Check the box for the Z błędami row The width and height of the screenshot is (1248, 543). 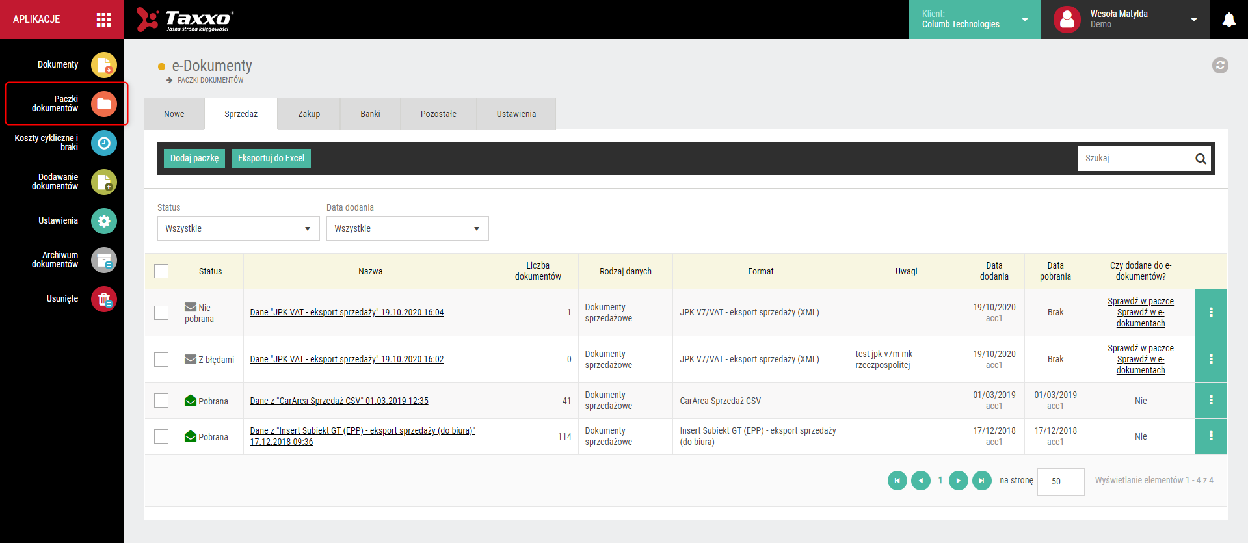click(x=161, y=360)
